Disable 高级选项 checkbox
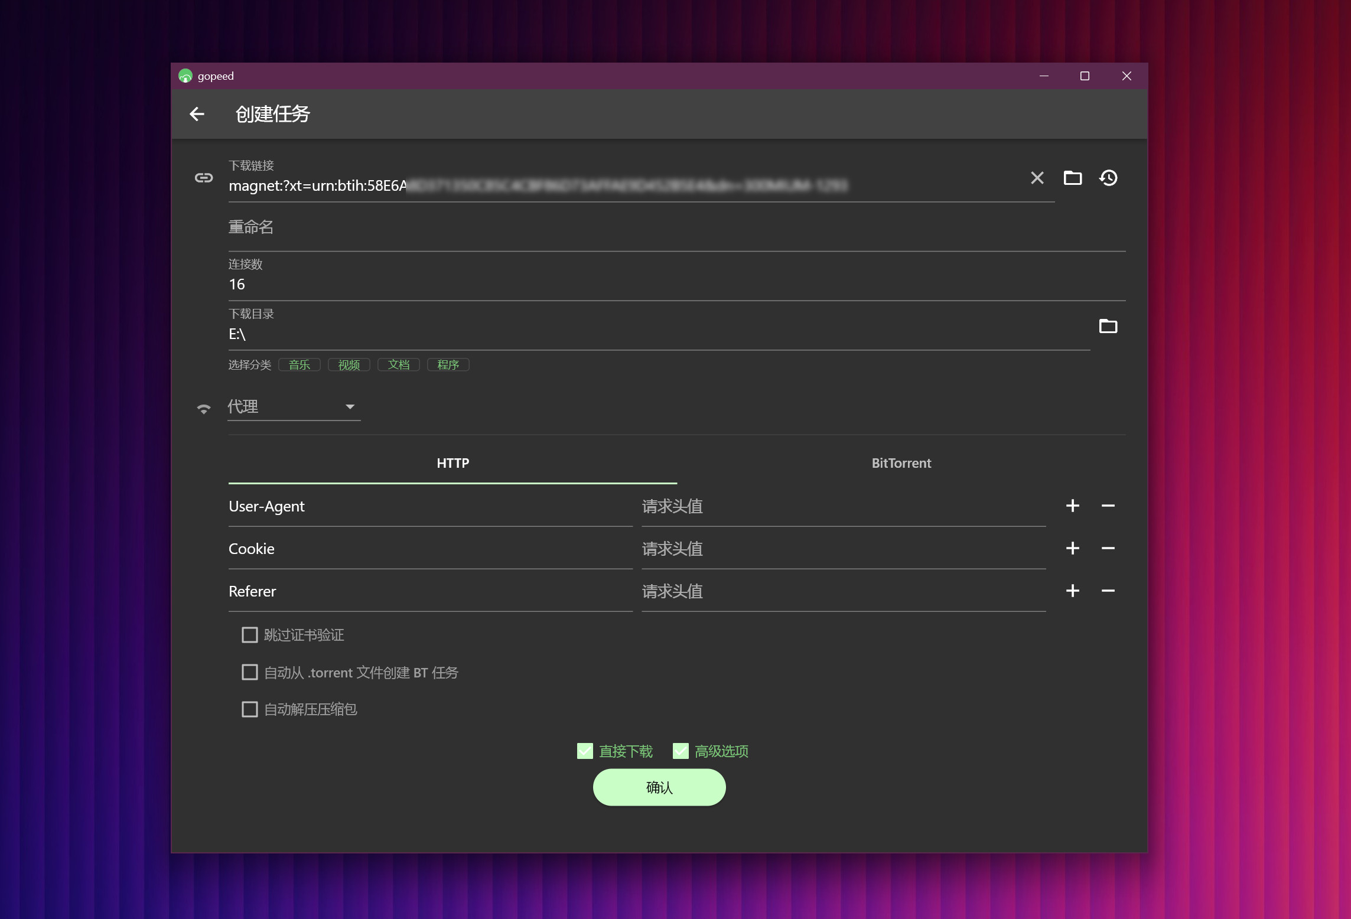 (681, 751)
